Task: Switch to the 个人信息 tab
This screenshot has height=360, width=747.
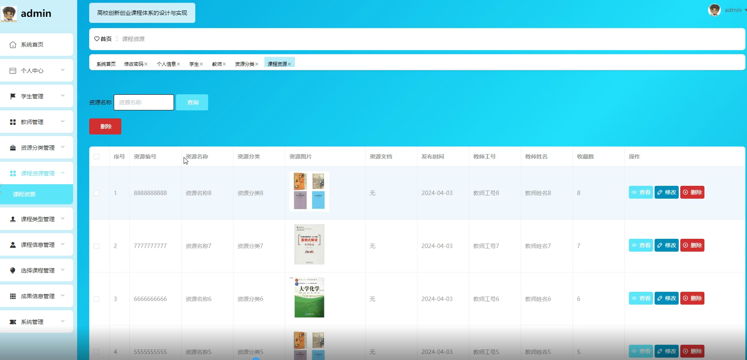Action: click(x=166, y=64)
